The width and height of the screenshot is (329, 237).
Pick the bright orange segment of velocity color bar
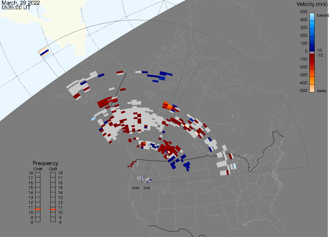click(312, 80)
